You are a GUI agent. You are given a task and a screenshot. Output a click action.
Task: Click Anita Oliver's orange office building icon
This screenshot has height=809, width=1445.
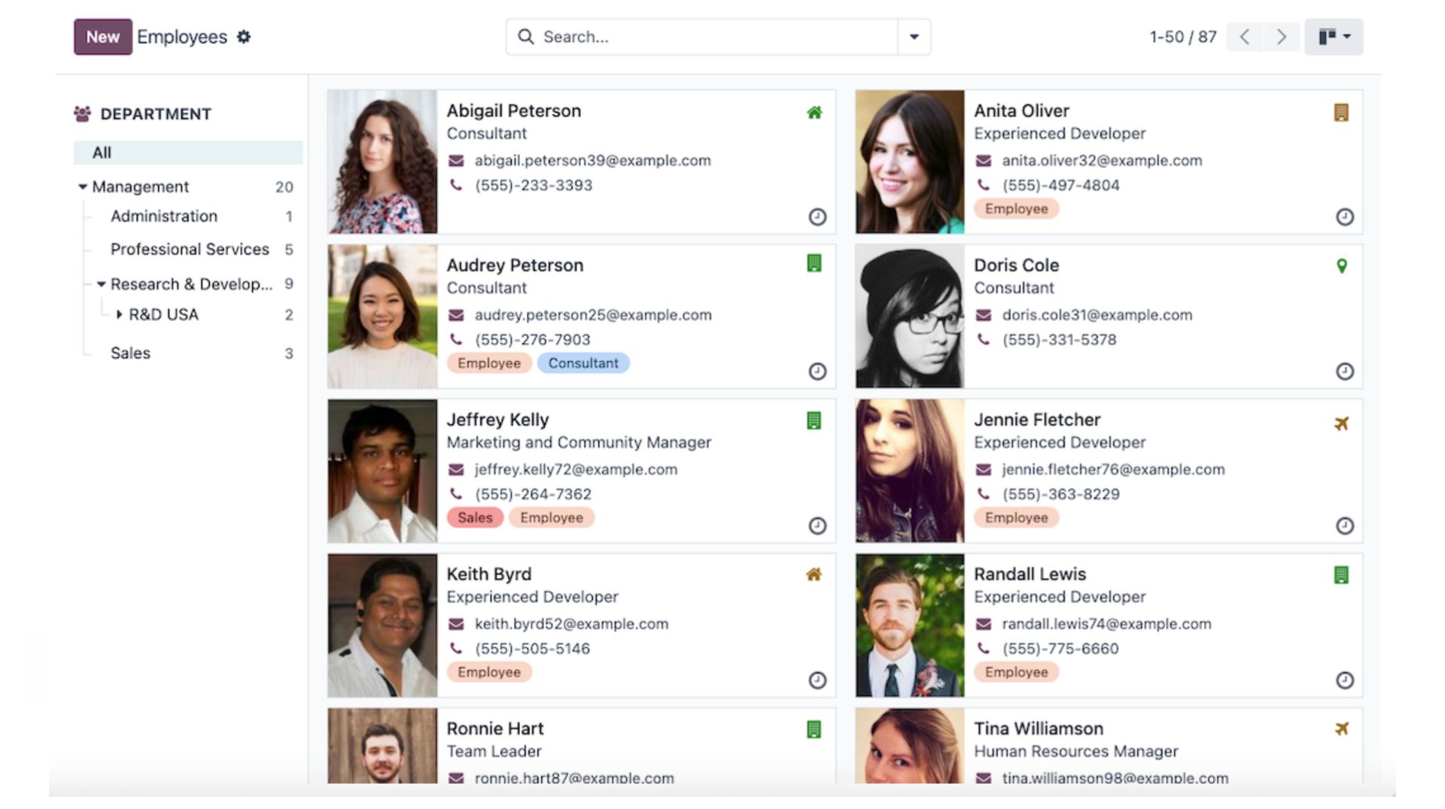(1341, 113)
